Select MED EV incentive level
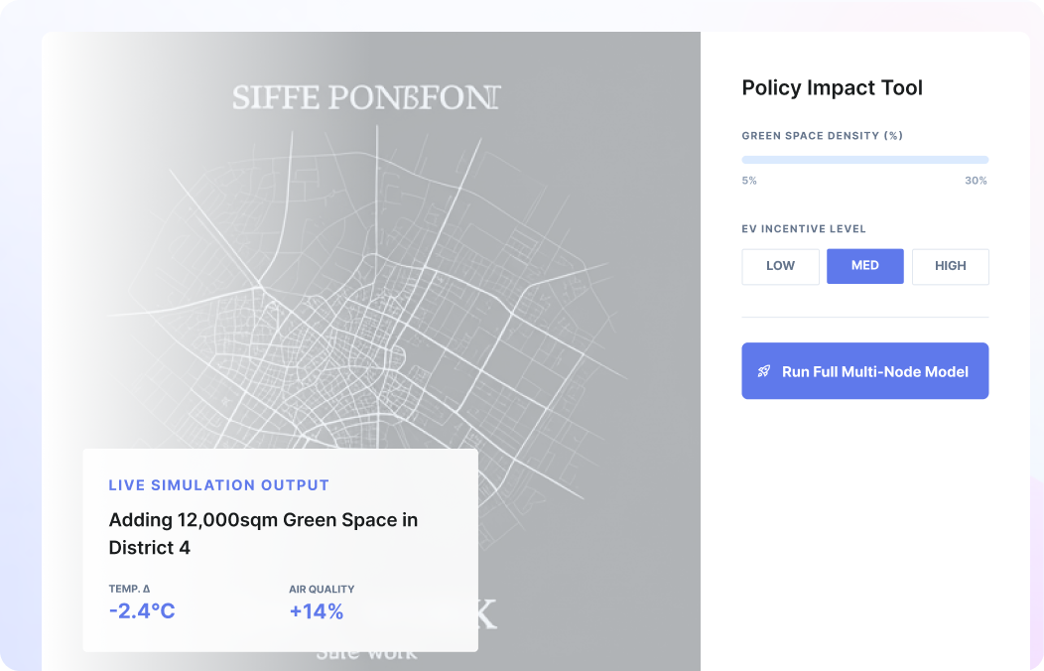The width and height of the screenshot is (1044, 671). pos(864,266)
